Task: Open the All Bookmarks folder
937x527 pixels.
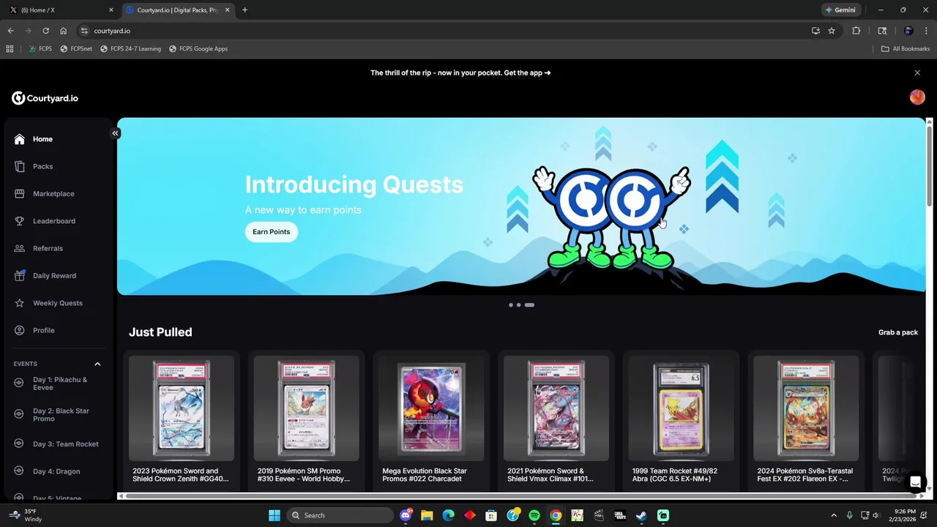Action: click(x=906, y=49)
